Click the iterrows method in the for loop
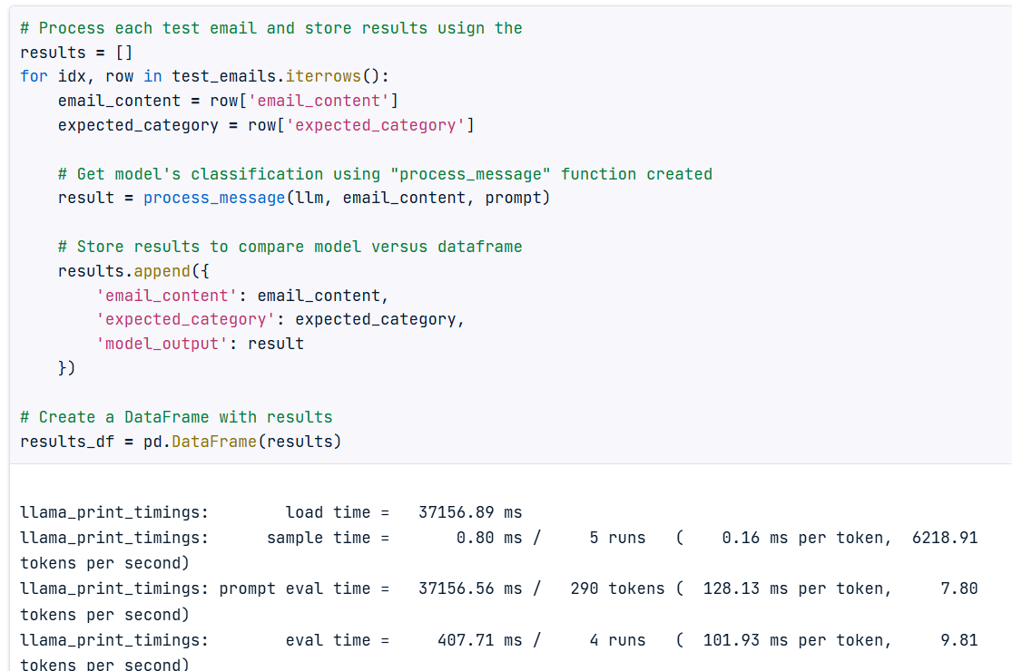Viewport: 1012px width, 671px height. click(323, 76)
